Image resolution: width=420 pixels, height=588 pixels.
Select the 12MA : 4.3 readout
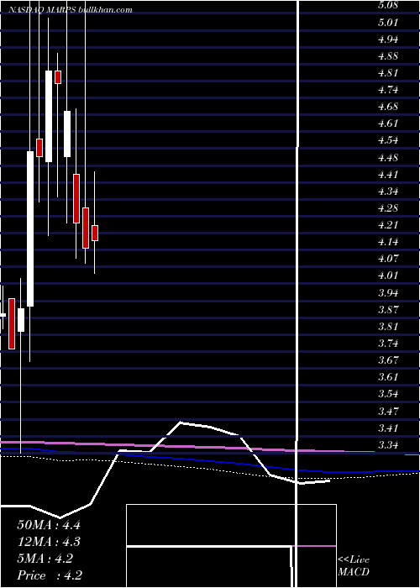click(x=49, y=542)
